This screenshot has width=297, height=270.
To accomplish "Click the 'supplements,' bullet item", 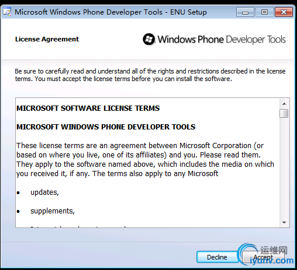I will [53, 211].
